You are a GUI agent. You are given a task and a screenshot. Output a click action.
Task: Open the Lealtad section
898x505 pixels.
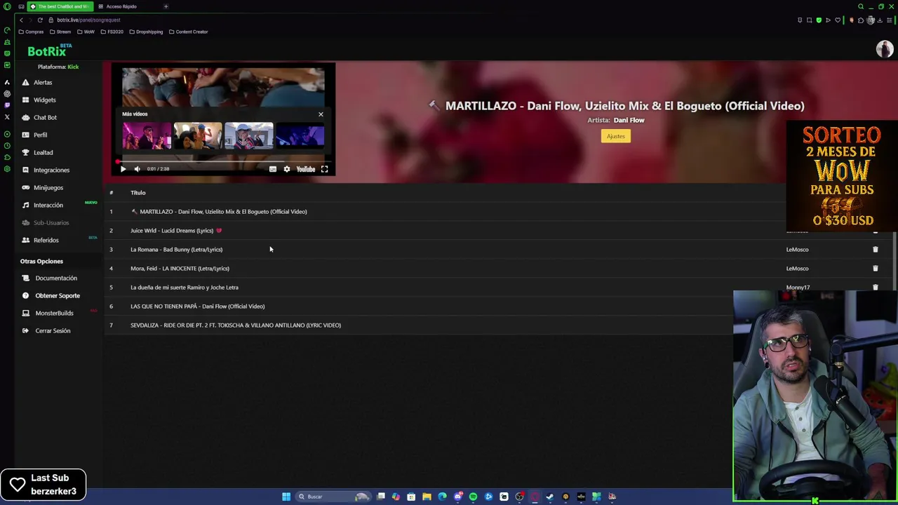[43, 152]
